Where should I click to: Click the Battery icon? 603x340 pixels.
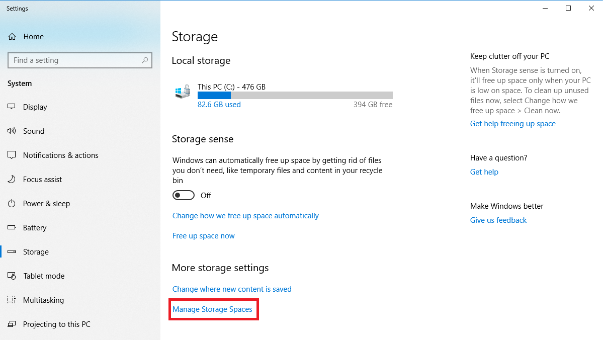click(12, 227)
